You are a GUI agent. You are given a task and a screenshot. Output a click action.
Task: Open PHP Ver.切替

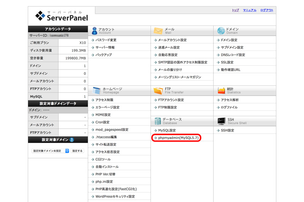[105, 174]
